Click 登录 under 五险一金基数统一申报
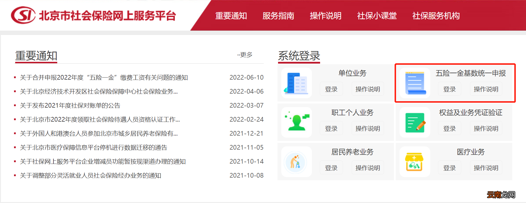 (449, 89)
